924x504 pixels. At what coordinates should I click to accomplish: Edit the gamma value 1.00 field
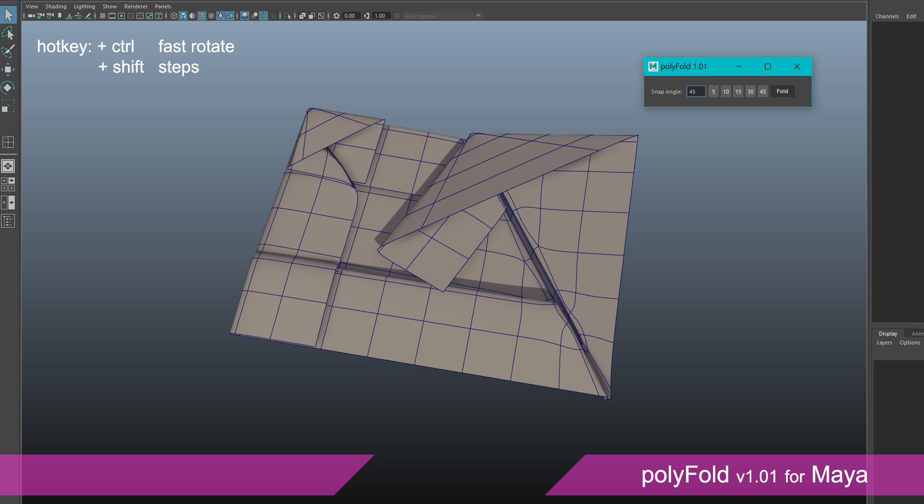381,16
